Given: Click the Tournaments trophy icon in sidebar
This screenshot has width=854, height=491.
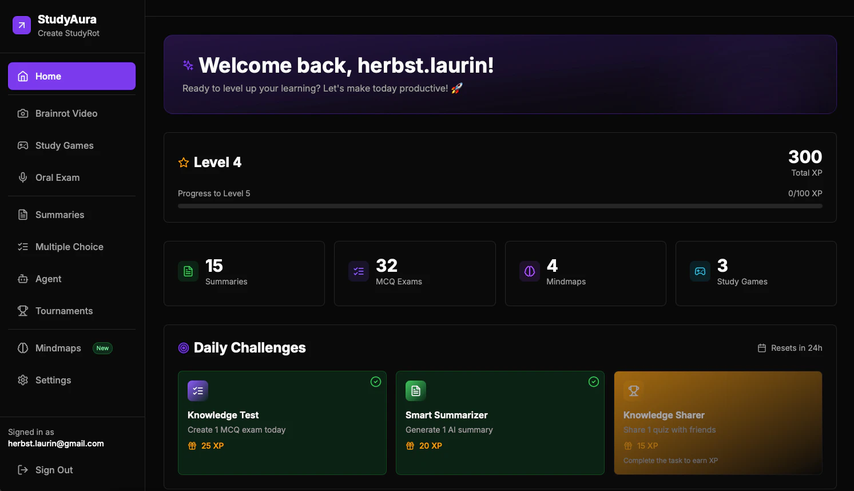Looking at the screenshot, I should click(23, 311).
